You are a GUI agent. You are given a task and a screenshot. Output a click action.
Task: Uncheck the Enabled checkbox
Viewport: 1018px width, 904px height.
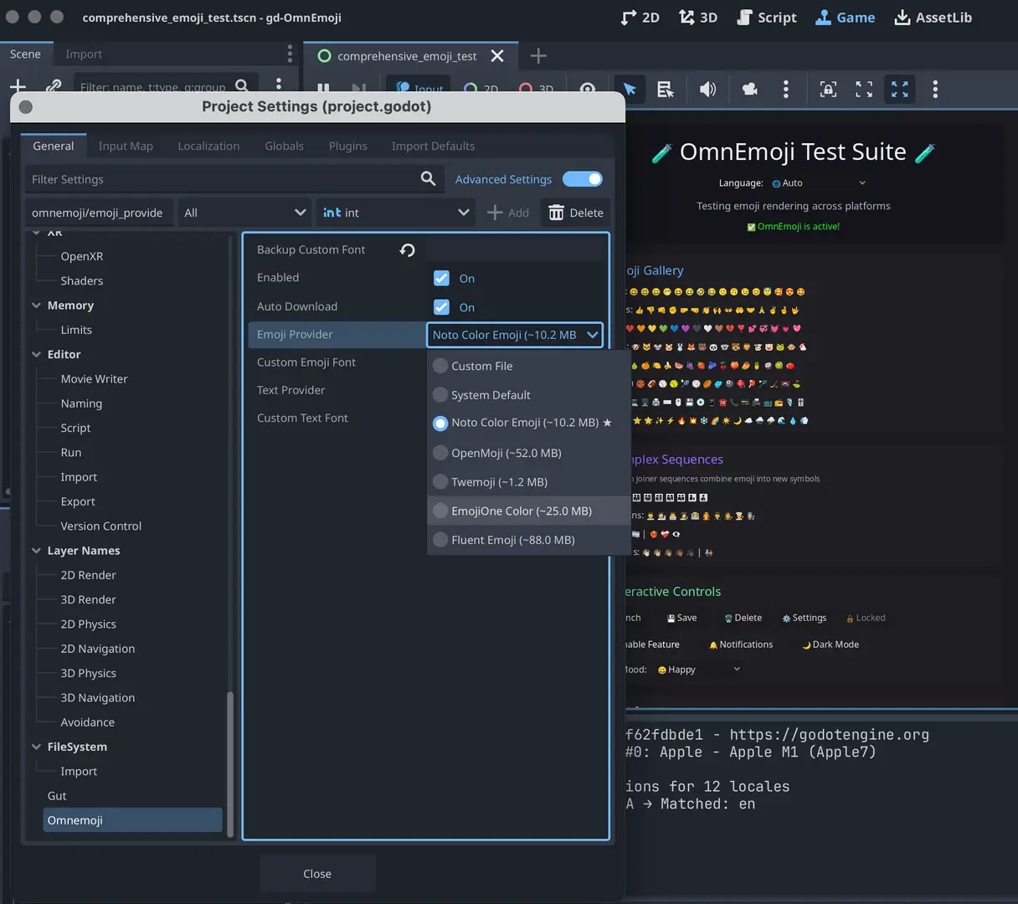click(x=441, y=279)
